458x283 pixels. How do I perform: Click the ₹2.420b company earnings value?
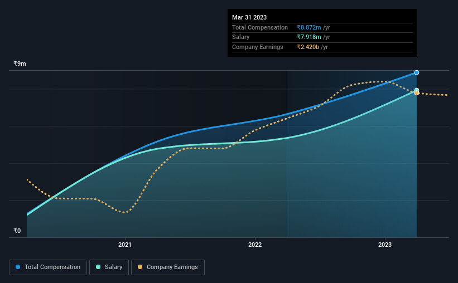tap(308, 47)
